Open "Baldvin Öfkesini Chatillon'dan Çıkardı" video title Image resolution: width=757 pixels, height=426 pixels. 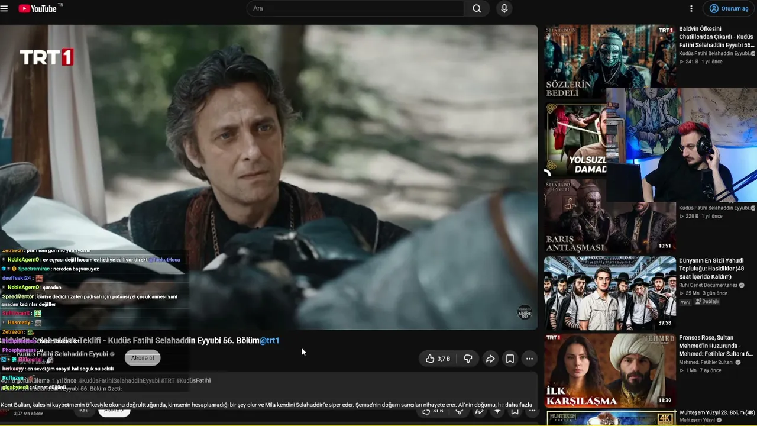(x=716, y=37)
